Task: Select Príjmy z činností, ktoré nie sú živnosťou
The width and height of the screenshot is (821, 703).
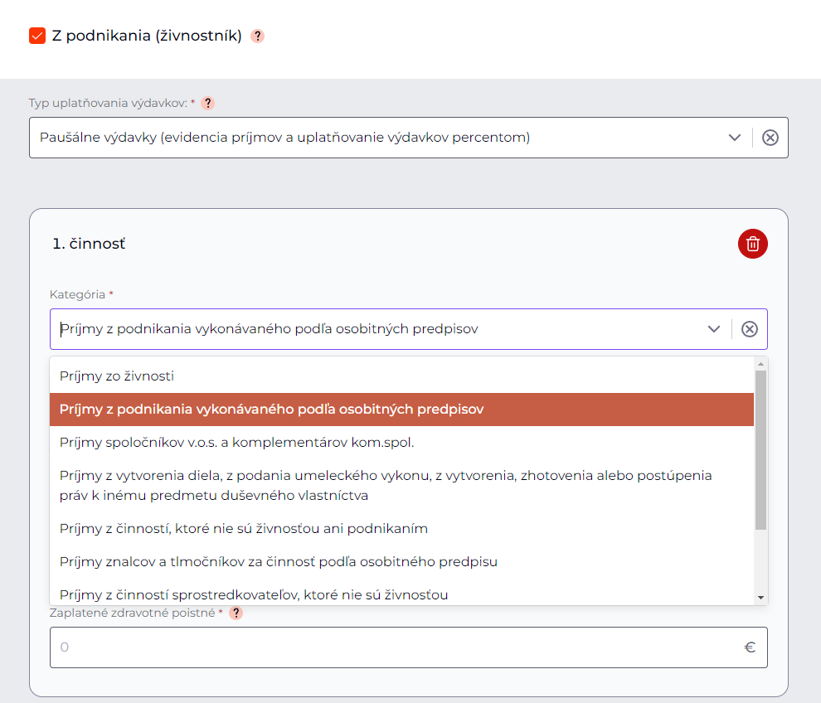Action: tap(244, 528)
